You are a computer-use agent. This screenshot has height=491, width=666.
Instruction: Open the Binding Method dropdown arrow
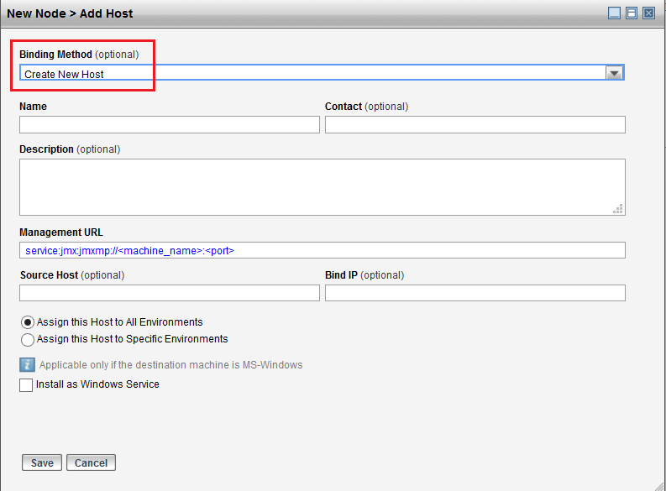coord(615,74)
